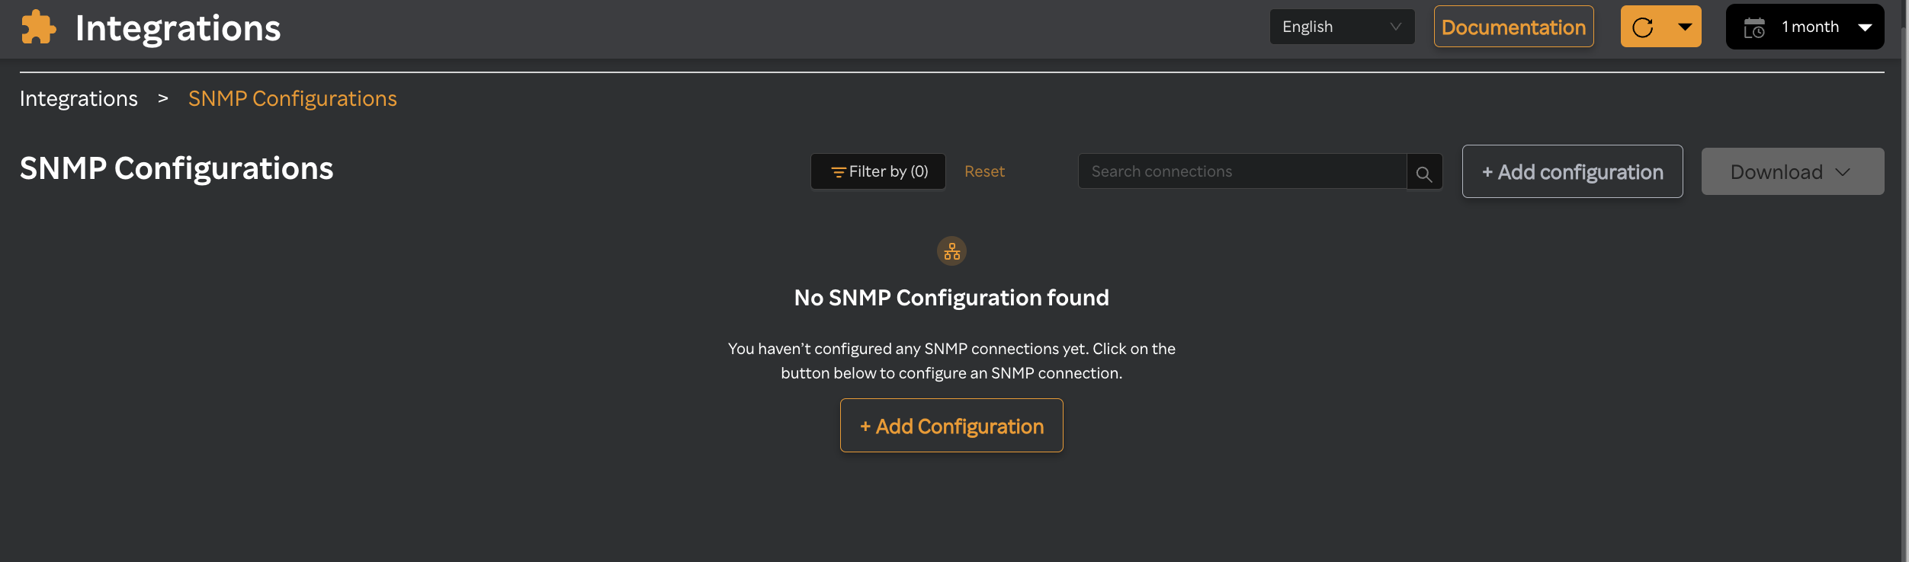
Task: Toggle the Filter by (0) panel
Action: point(877,171)
